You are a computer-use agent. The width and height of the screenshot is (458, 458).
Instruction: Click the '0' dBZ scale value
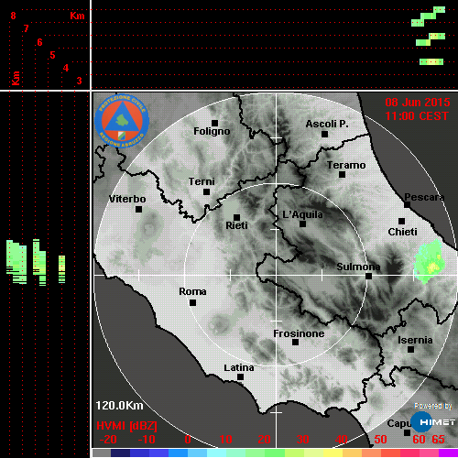coord(188,440)
